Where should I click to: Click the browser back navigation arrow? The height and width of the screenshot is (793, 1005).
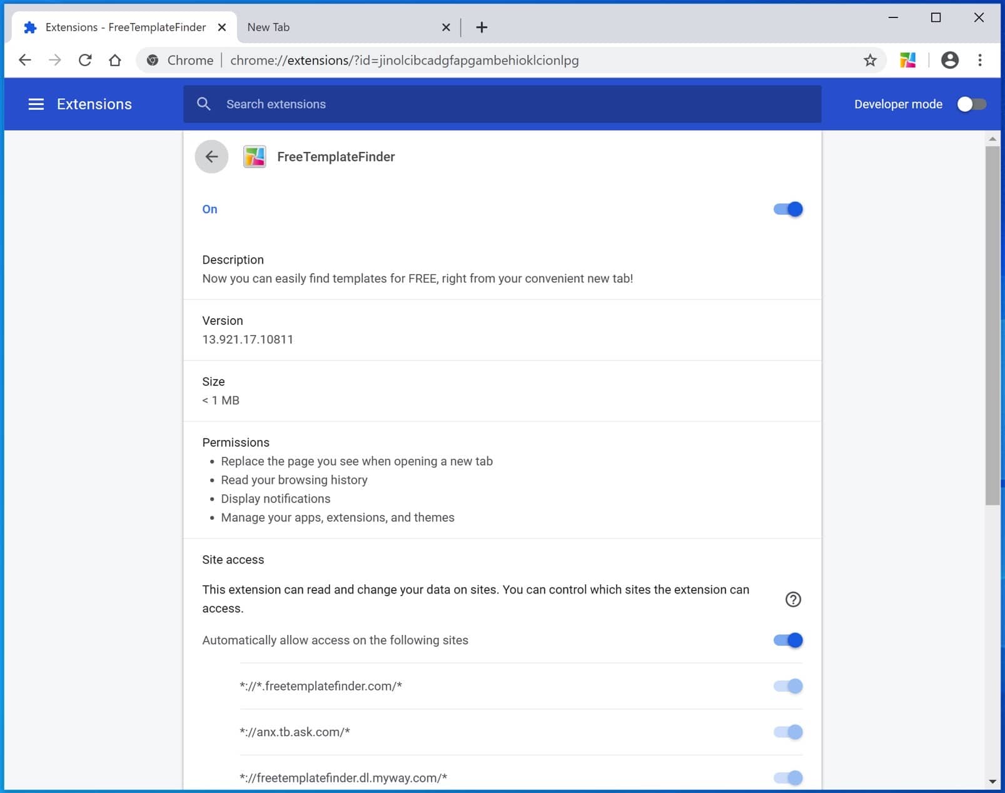[x=25, y=60]
